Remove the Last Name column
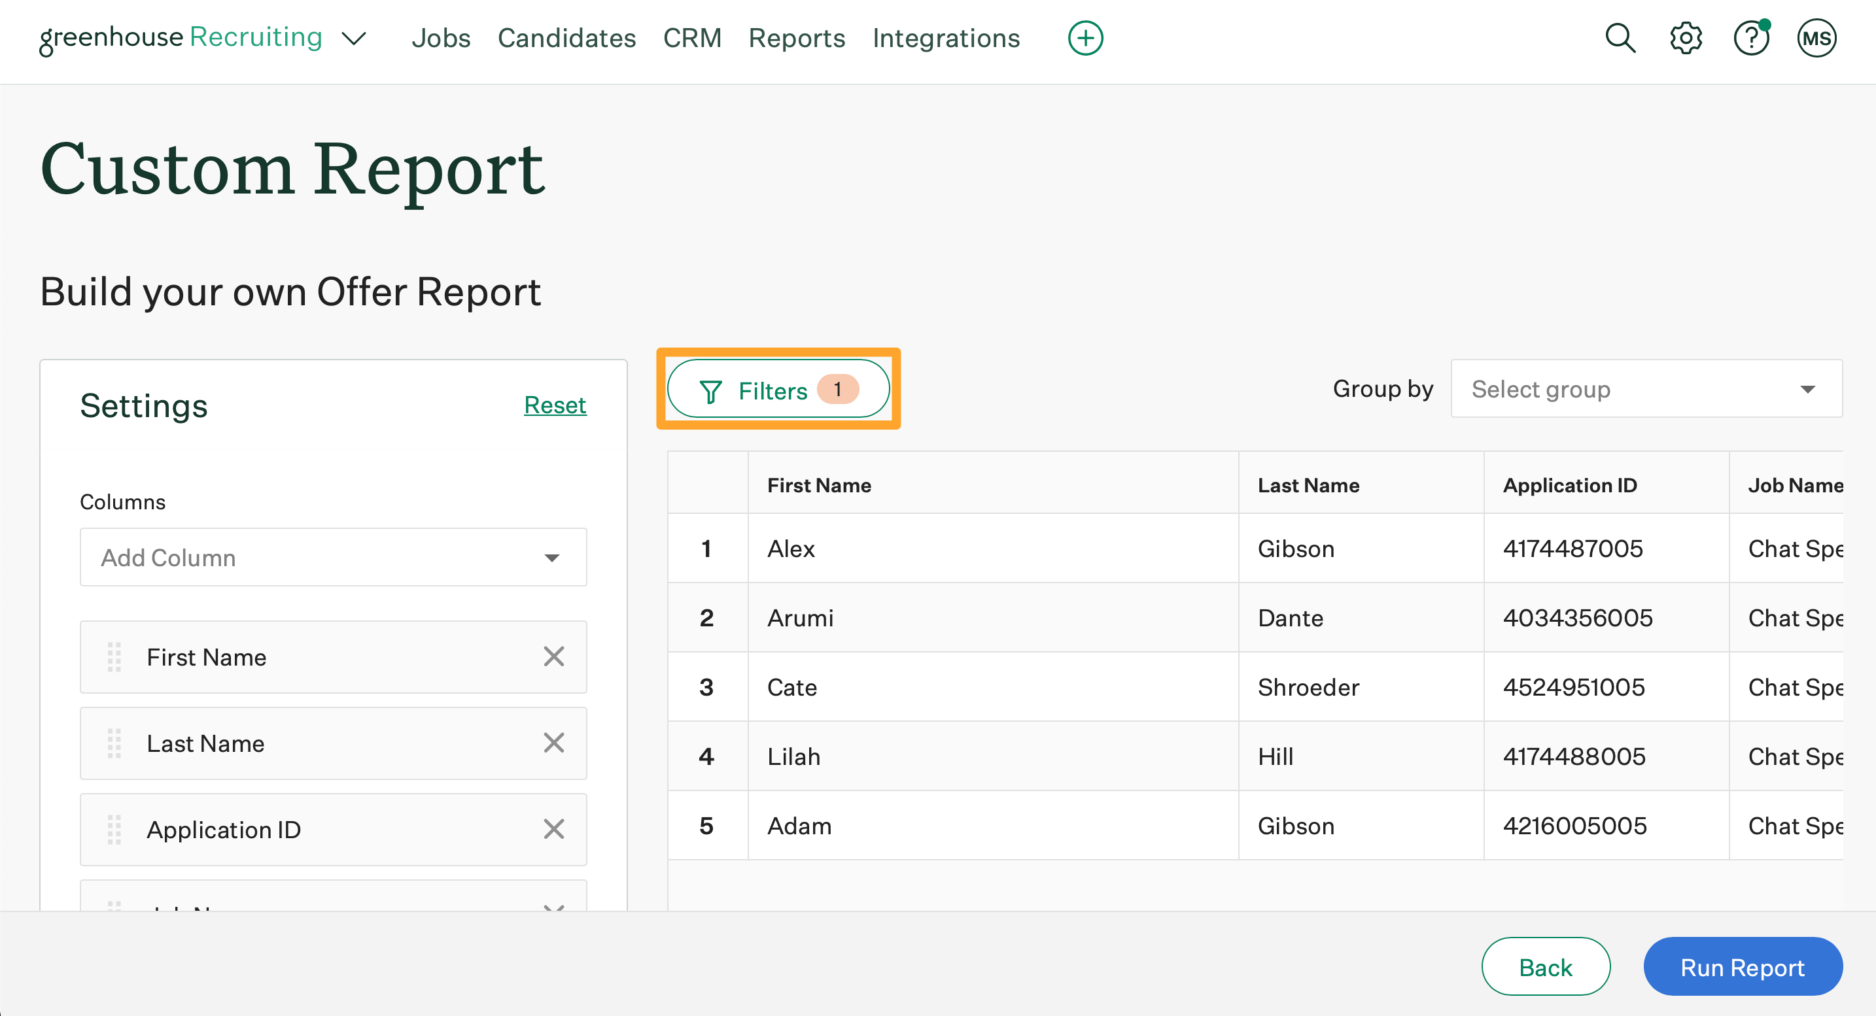1876x1016 pixels. pyautogui.click(x=554, y=743)
